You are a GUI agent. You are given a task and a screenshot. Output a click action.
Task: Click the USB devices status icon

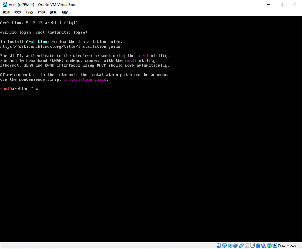(x=241, y=245)
